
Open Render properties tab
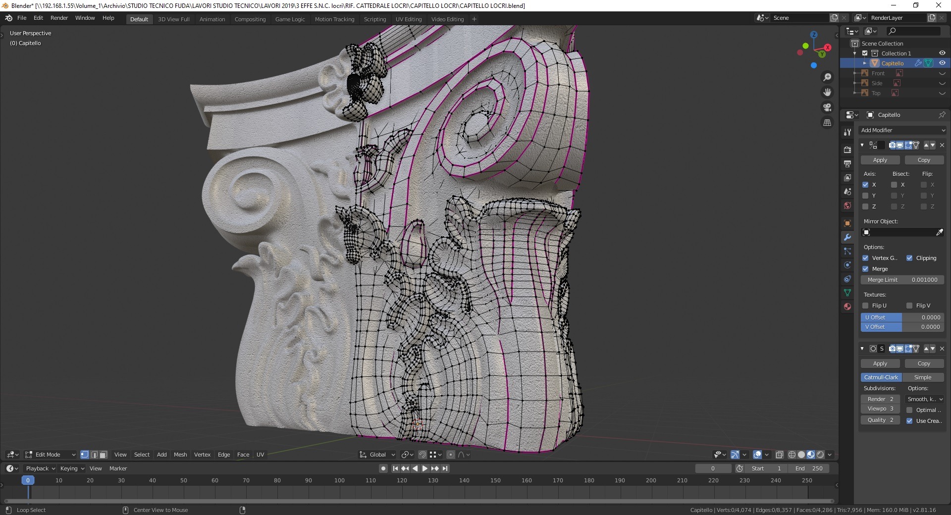(x=847, y=150)
